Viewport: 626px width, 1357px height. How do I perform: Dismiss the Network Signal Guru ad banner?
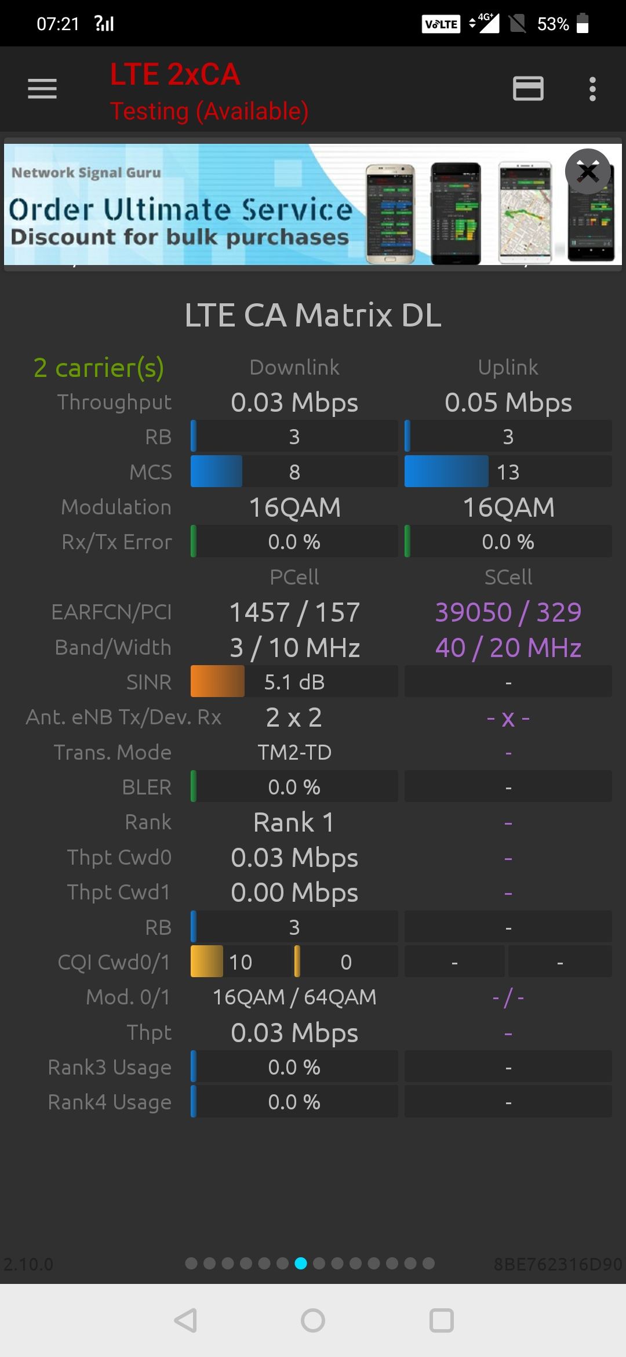[x=588, y=172]
